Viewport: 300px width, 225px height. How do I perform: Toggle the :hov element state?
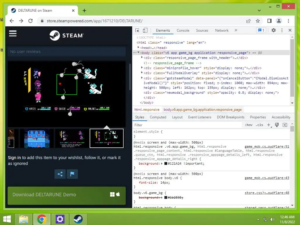click(249, 125)
